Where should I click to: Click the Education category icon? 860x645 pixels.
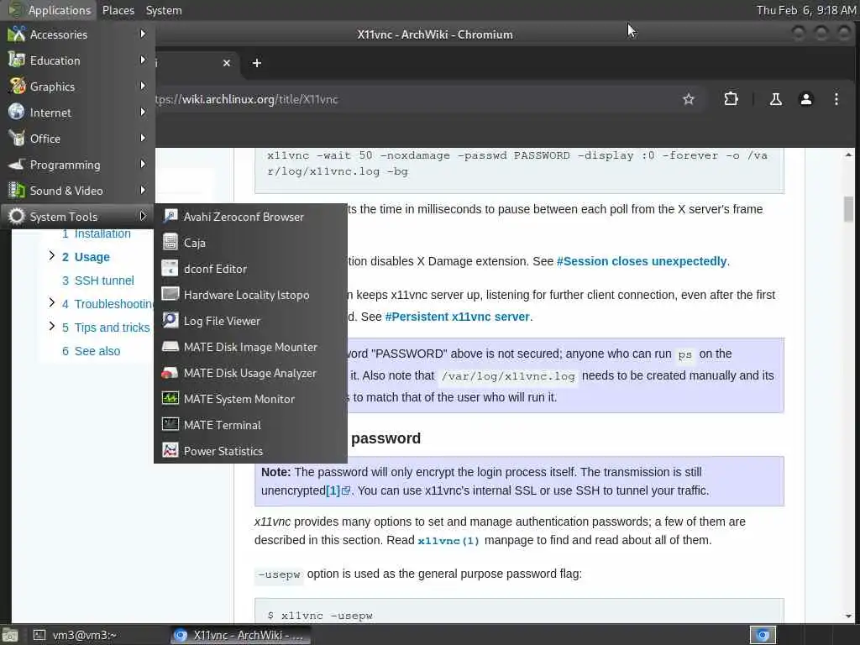[17, 60]
